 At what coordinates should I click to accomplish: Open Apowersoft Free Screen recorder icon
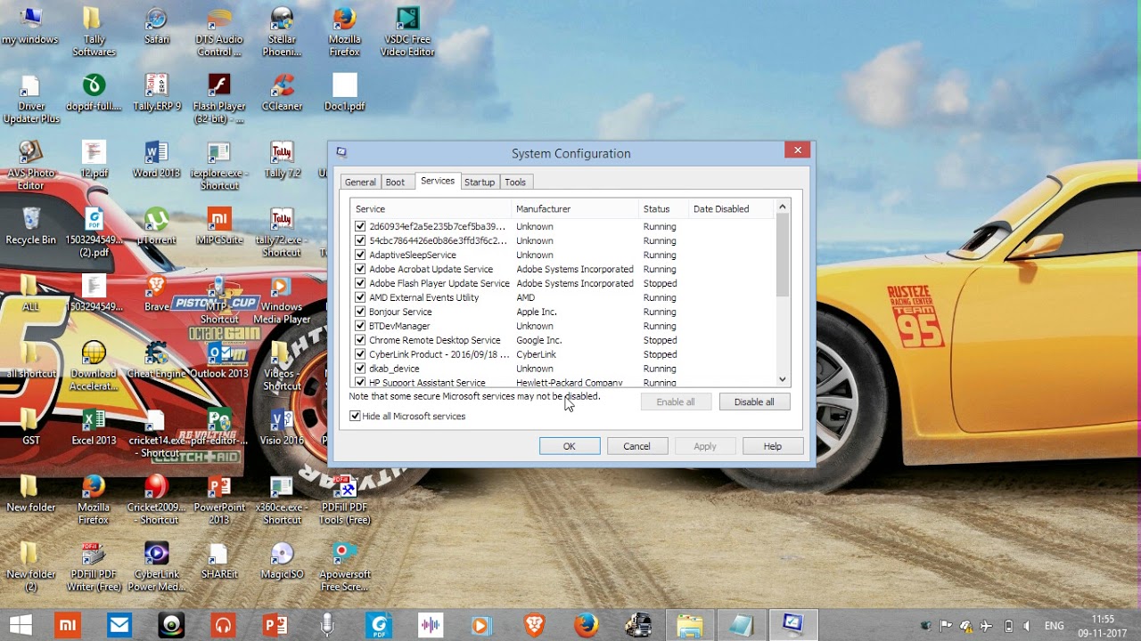tap(344, 565)
